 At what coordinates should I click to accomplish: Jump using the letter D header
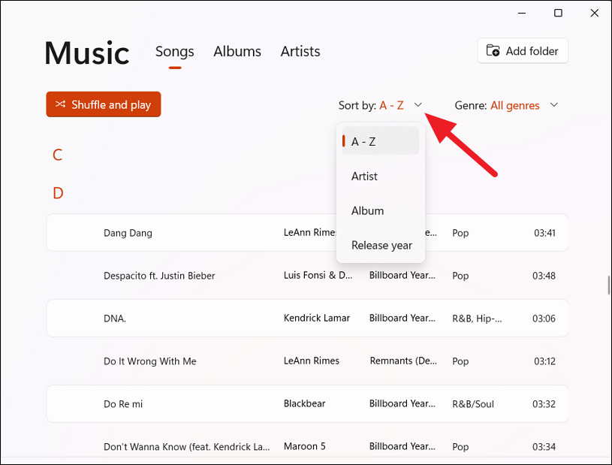click(58, 193)
